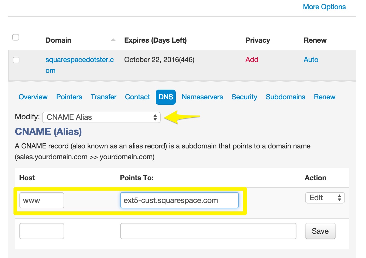The image size is (366, 258).
Task: Switch to the Overview tab
Action: 33,97
